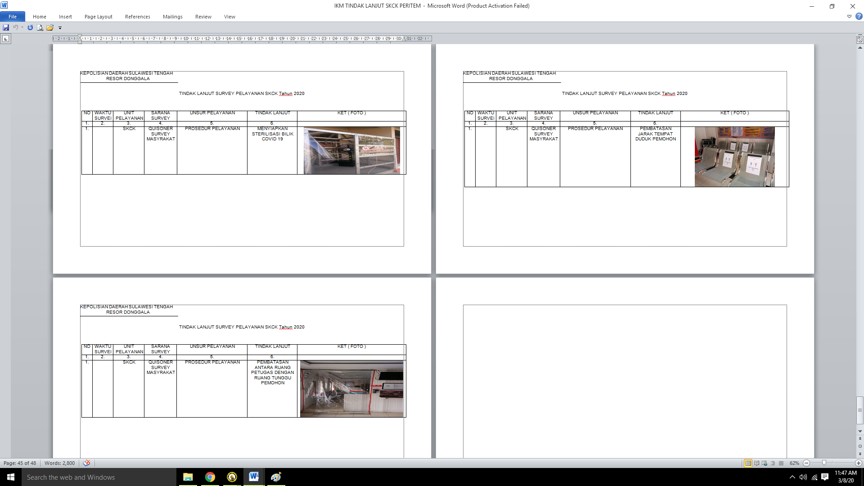This screenshot has height=486, width=864.
Task: Switch to Full Screen Reading view
Action: [756, 463]
